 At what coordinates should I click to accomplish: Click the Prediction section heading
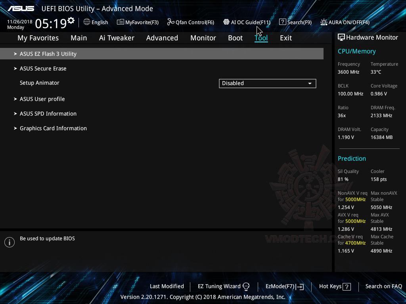point(352,158)
